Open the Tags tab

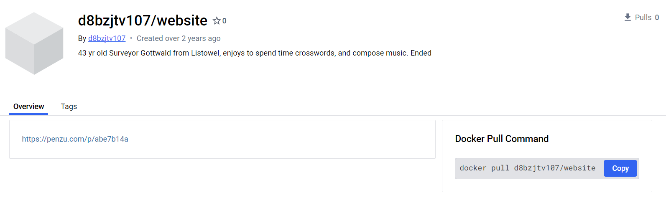coord(69,107)
